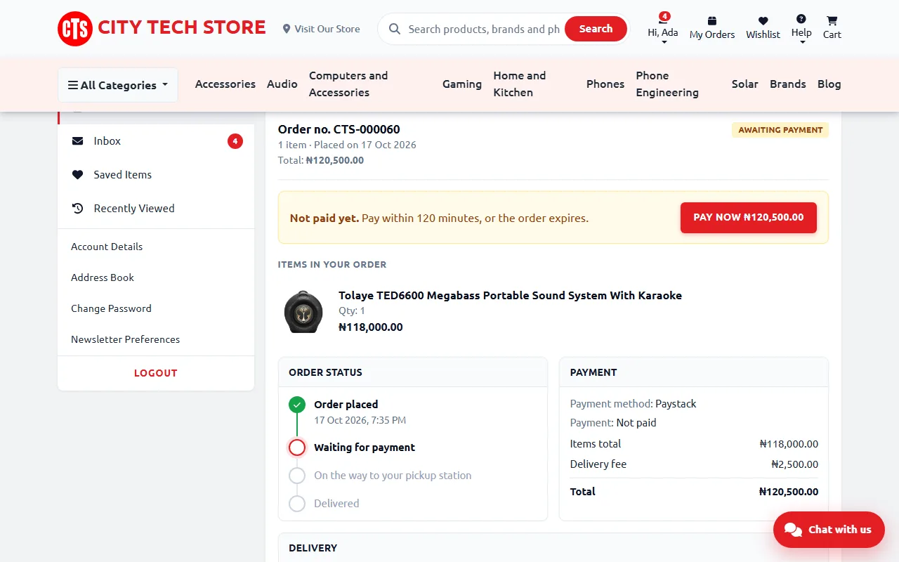Viewport: 899px width, 562px height.
Task: Click the search products input field
Action: (484, 29)
